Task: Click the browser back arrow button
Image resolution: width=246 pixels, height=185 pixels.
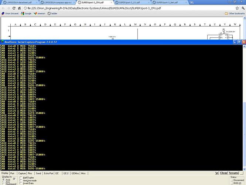Action: (x=3, y=8)
